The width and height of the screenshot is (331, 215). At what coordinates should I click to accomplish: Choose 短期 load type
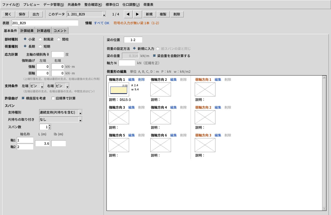(x=44, y=46)
